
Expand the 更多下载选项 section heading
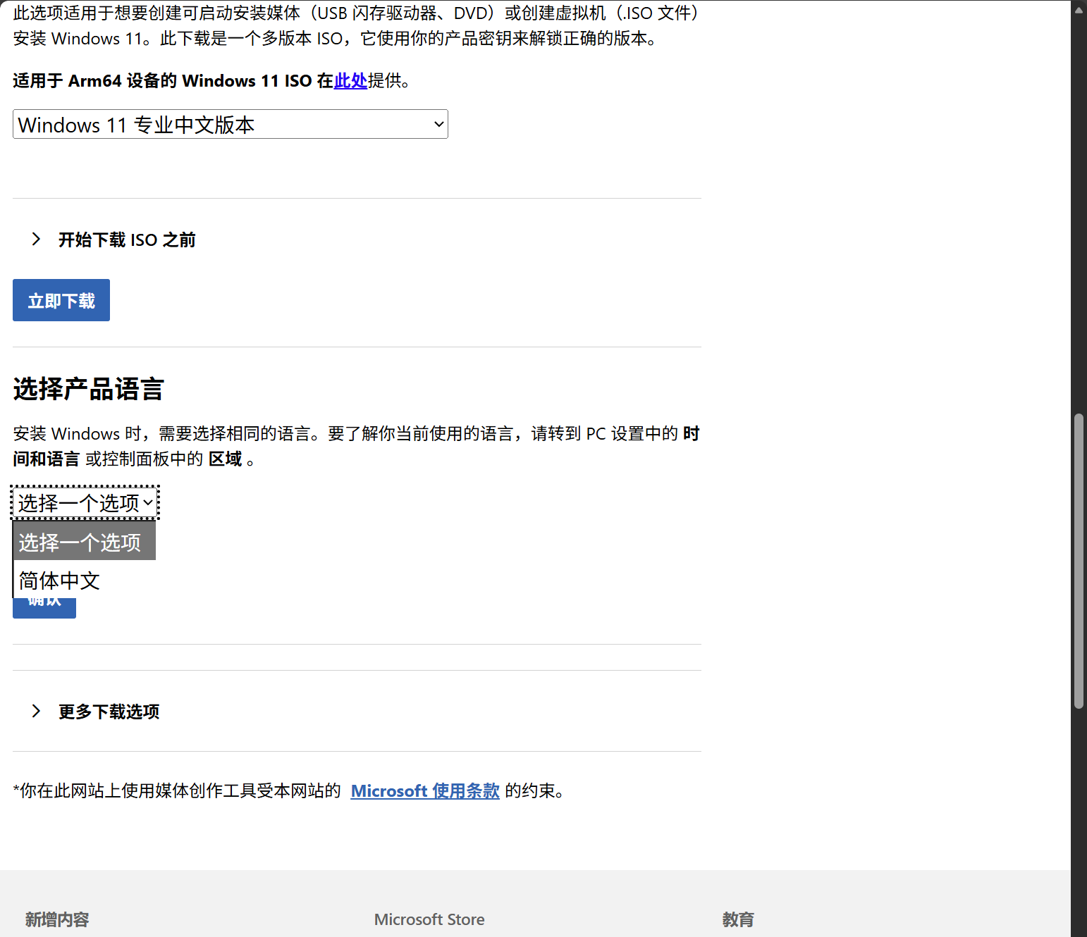coord(109,712)
